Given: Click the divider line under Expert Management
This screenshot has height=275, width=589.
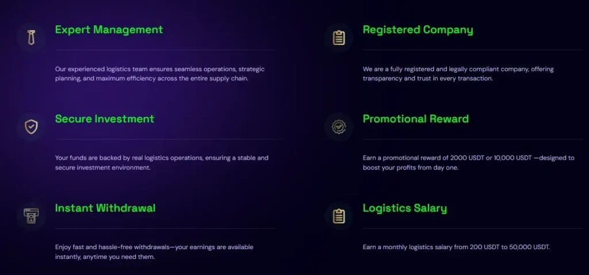Looking at the screenshot, I should 165,50.
